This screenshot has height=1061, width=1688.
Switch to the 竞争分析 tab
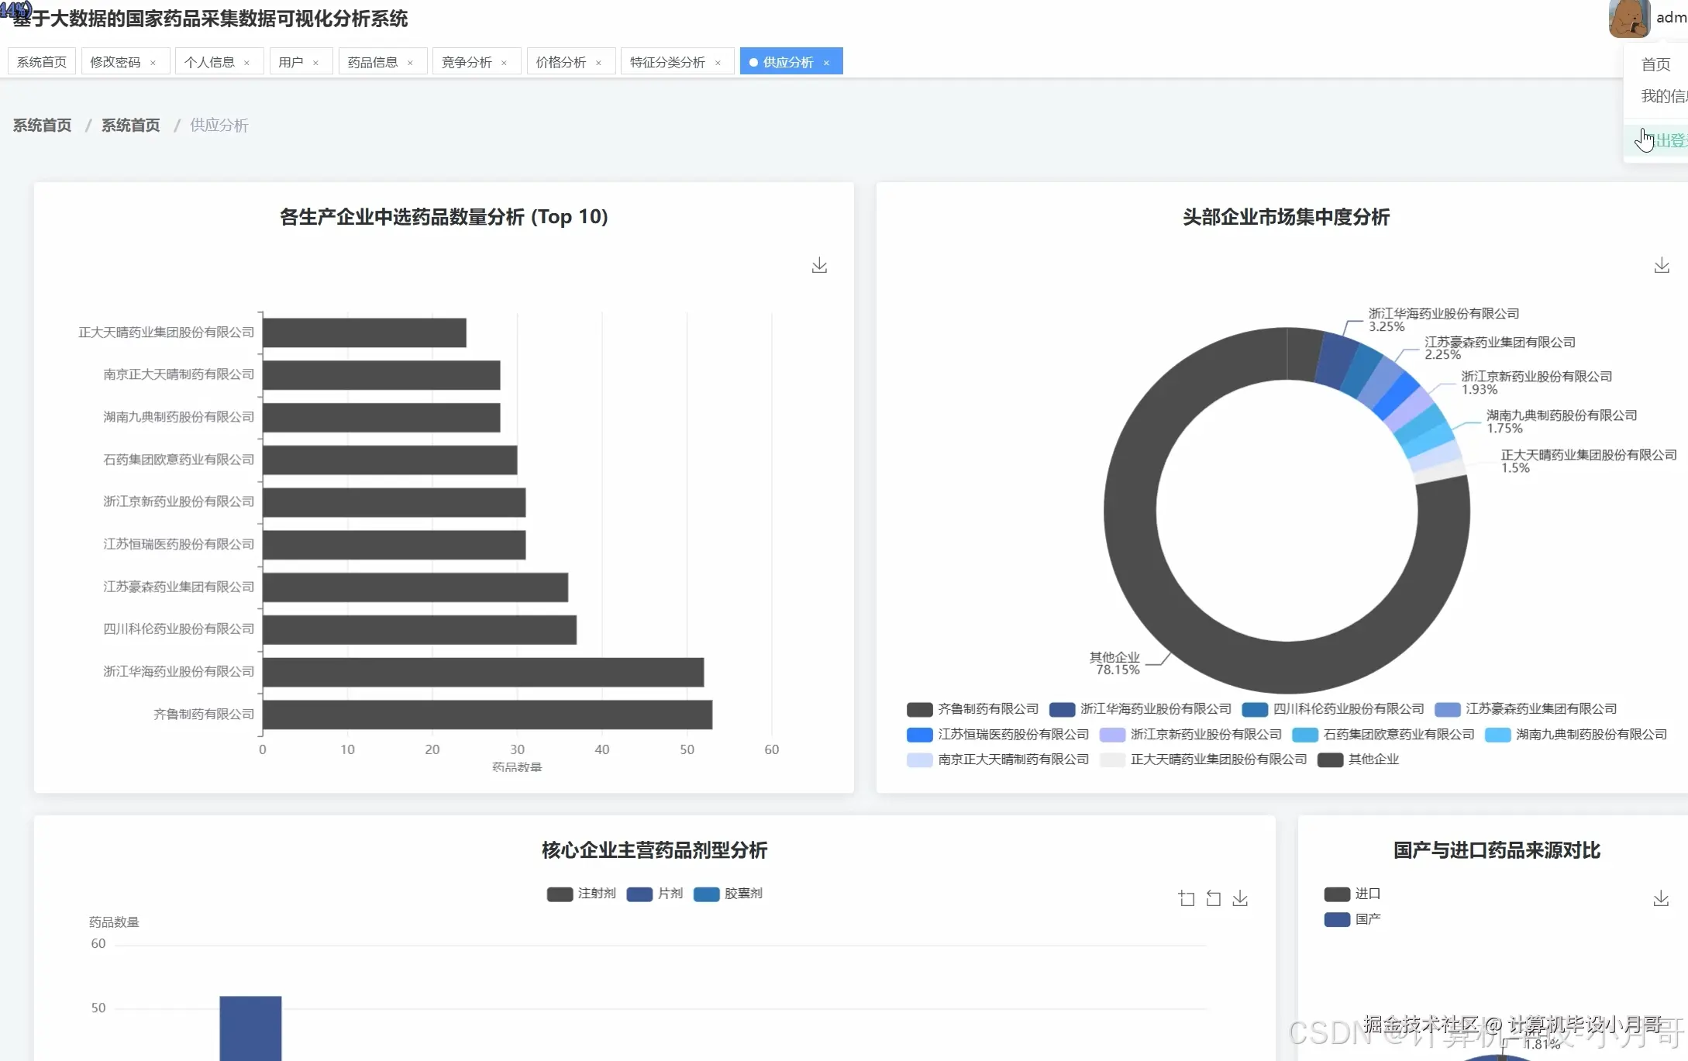tap(467, 62)
